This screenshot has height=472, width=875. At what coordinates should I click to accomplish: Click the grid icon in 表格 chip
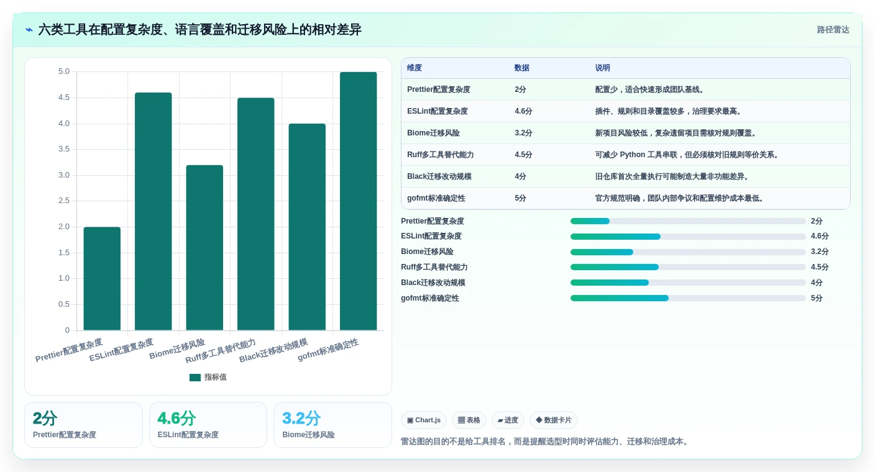(x=462, y=420)
